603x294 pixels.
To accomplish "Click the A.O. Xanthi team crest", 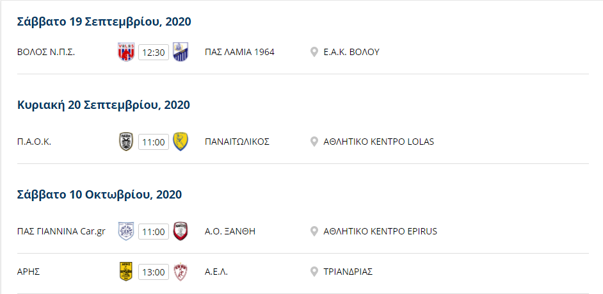I will click(x=181, y=232).
